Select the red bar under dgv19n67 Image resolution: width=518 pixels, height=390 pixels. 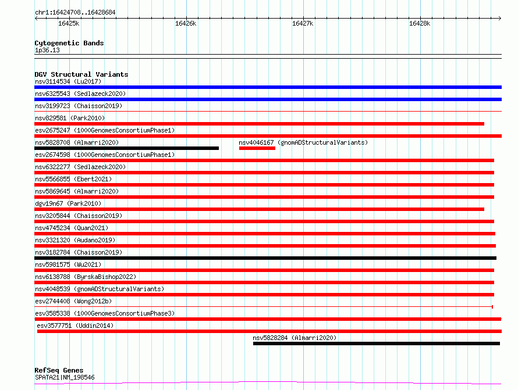pyautogui.click(x=260, y=209)
